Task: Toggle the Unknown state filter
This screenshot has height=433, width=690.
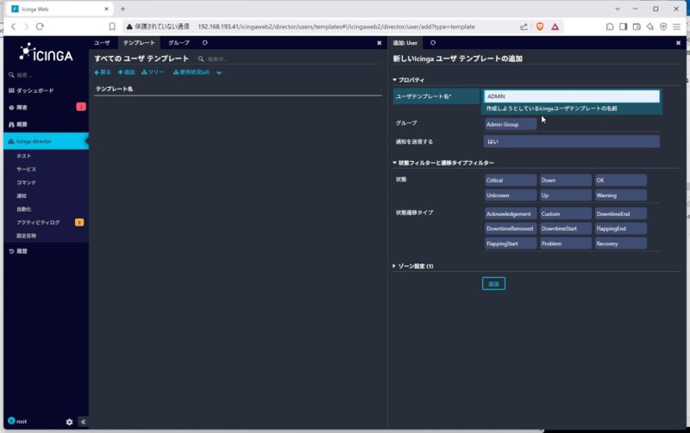Action: coord(511,195)
